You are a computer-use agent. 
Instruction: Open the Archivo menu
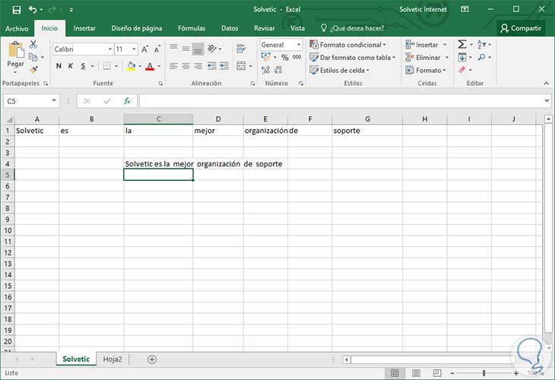point(17,28)
